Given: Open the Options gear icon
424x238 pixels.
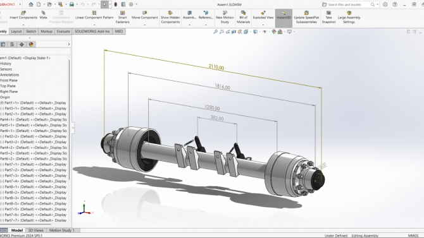Looking at the screenshot, I should coord(131,4).
